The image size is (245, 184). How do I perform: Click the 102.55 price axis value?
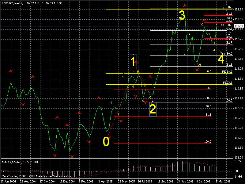[x=239, y=148]
